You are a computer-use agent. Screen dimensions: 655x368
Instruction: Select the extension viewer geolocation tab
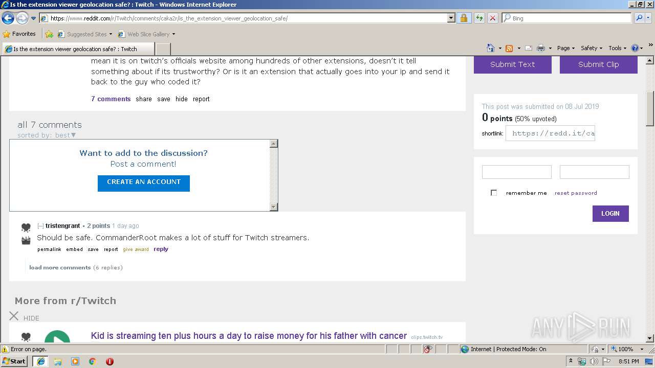click(x=78, y=49)
